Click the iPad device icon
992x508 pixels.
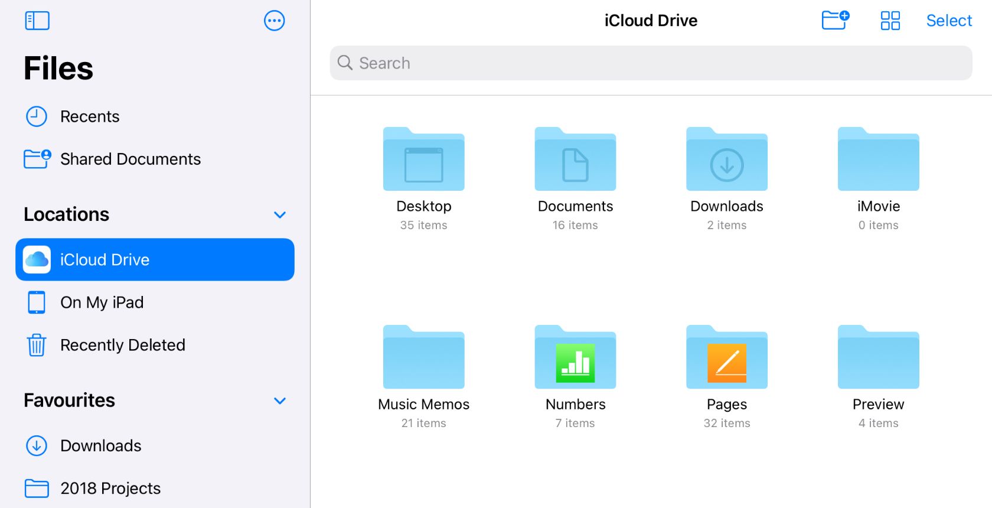point(37,302)
